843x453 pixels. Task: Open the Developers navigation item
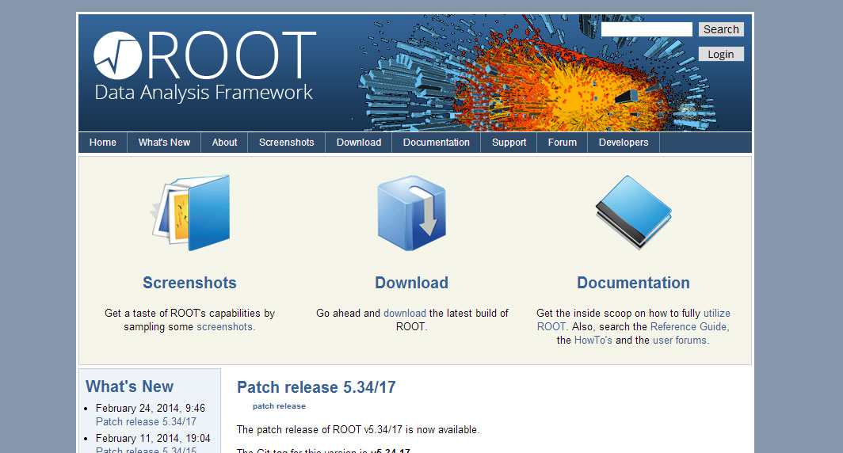624,143
